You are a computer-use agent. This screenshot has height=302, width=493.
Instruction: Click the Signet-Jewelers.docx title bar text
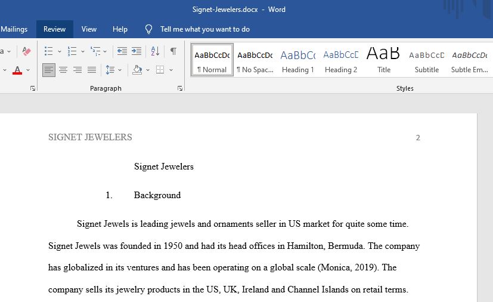tap(225, 10)
